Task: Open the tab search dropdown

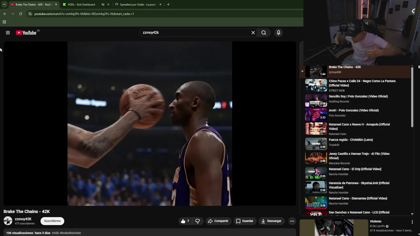Action: pos(4,5)
